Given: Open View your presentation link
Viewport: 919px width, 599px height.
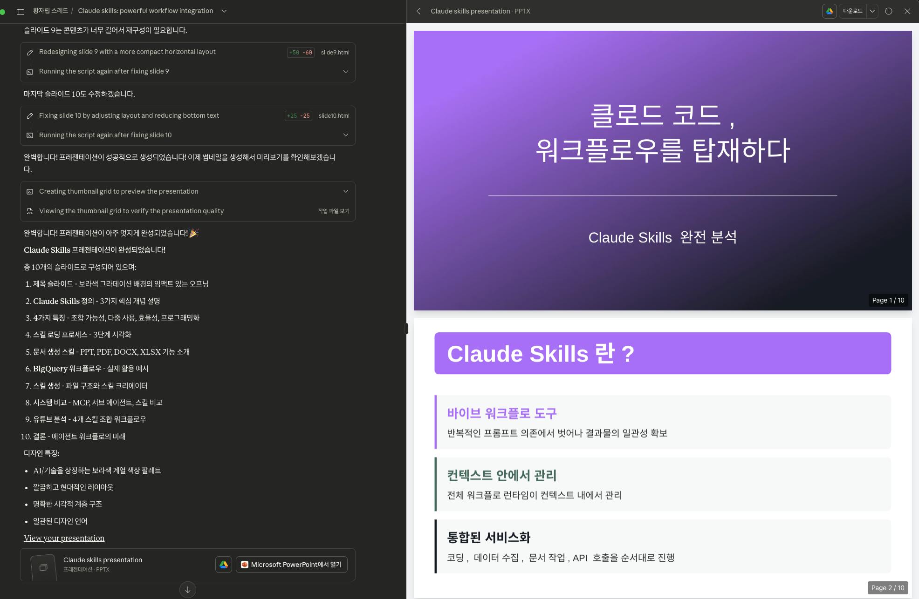Looking at the screenshot, I should pos(64,538).
